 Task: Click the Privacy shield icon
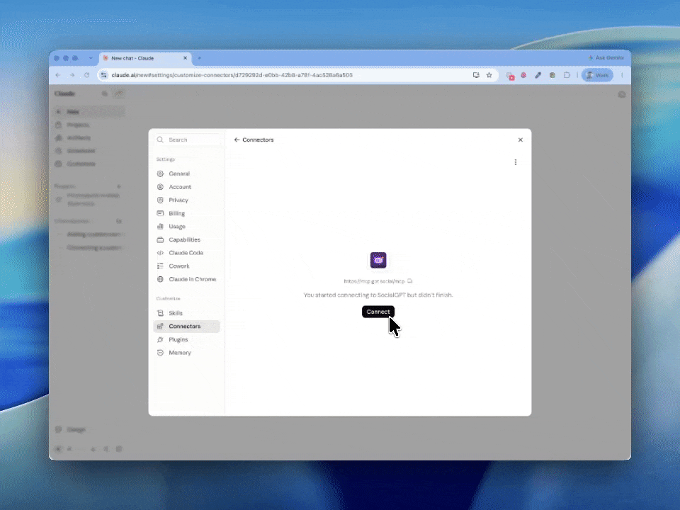click(160, 200)
